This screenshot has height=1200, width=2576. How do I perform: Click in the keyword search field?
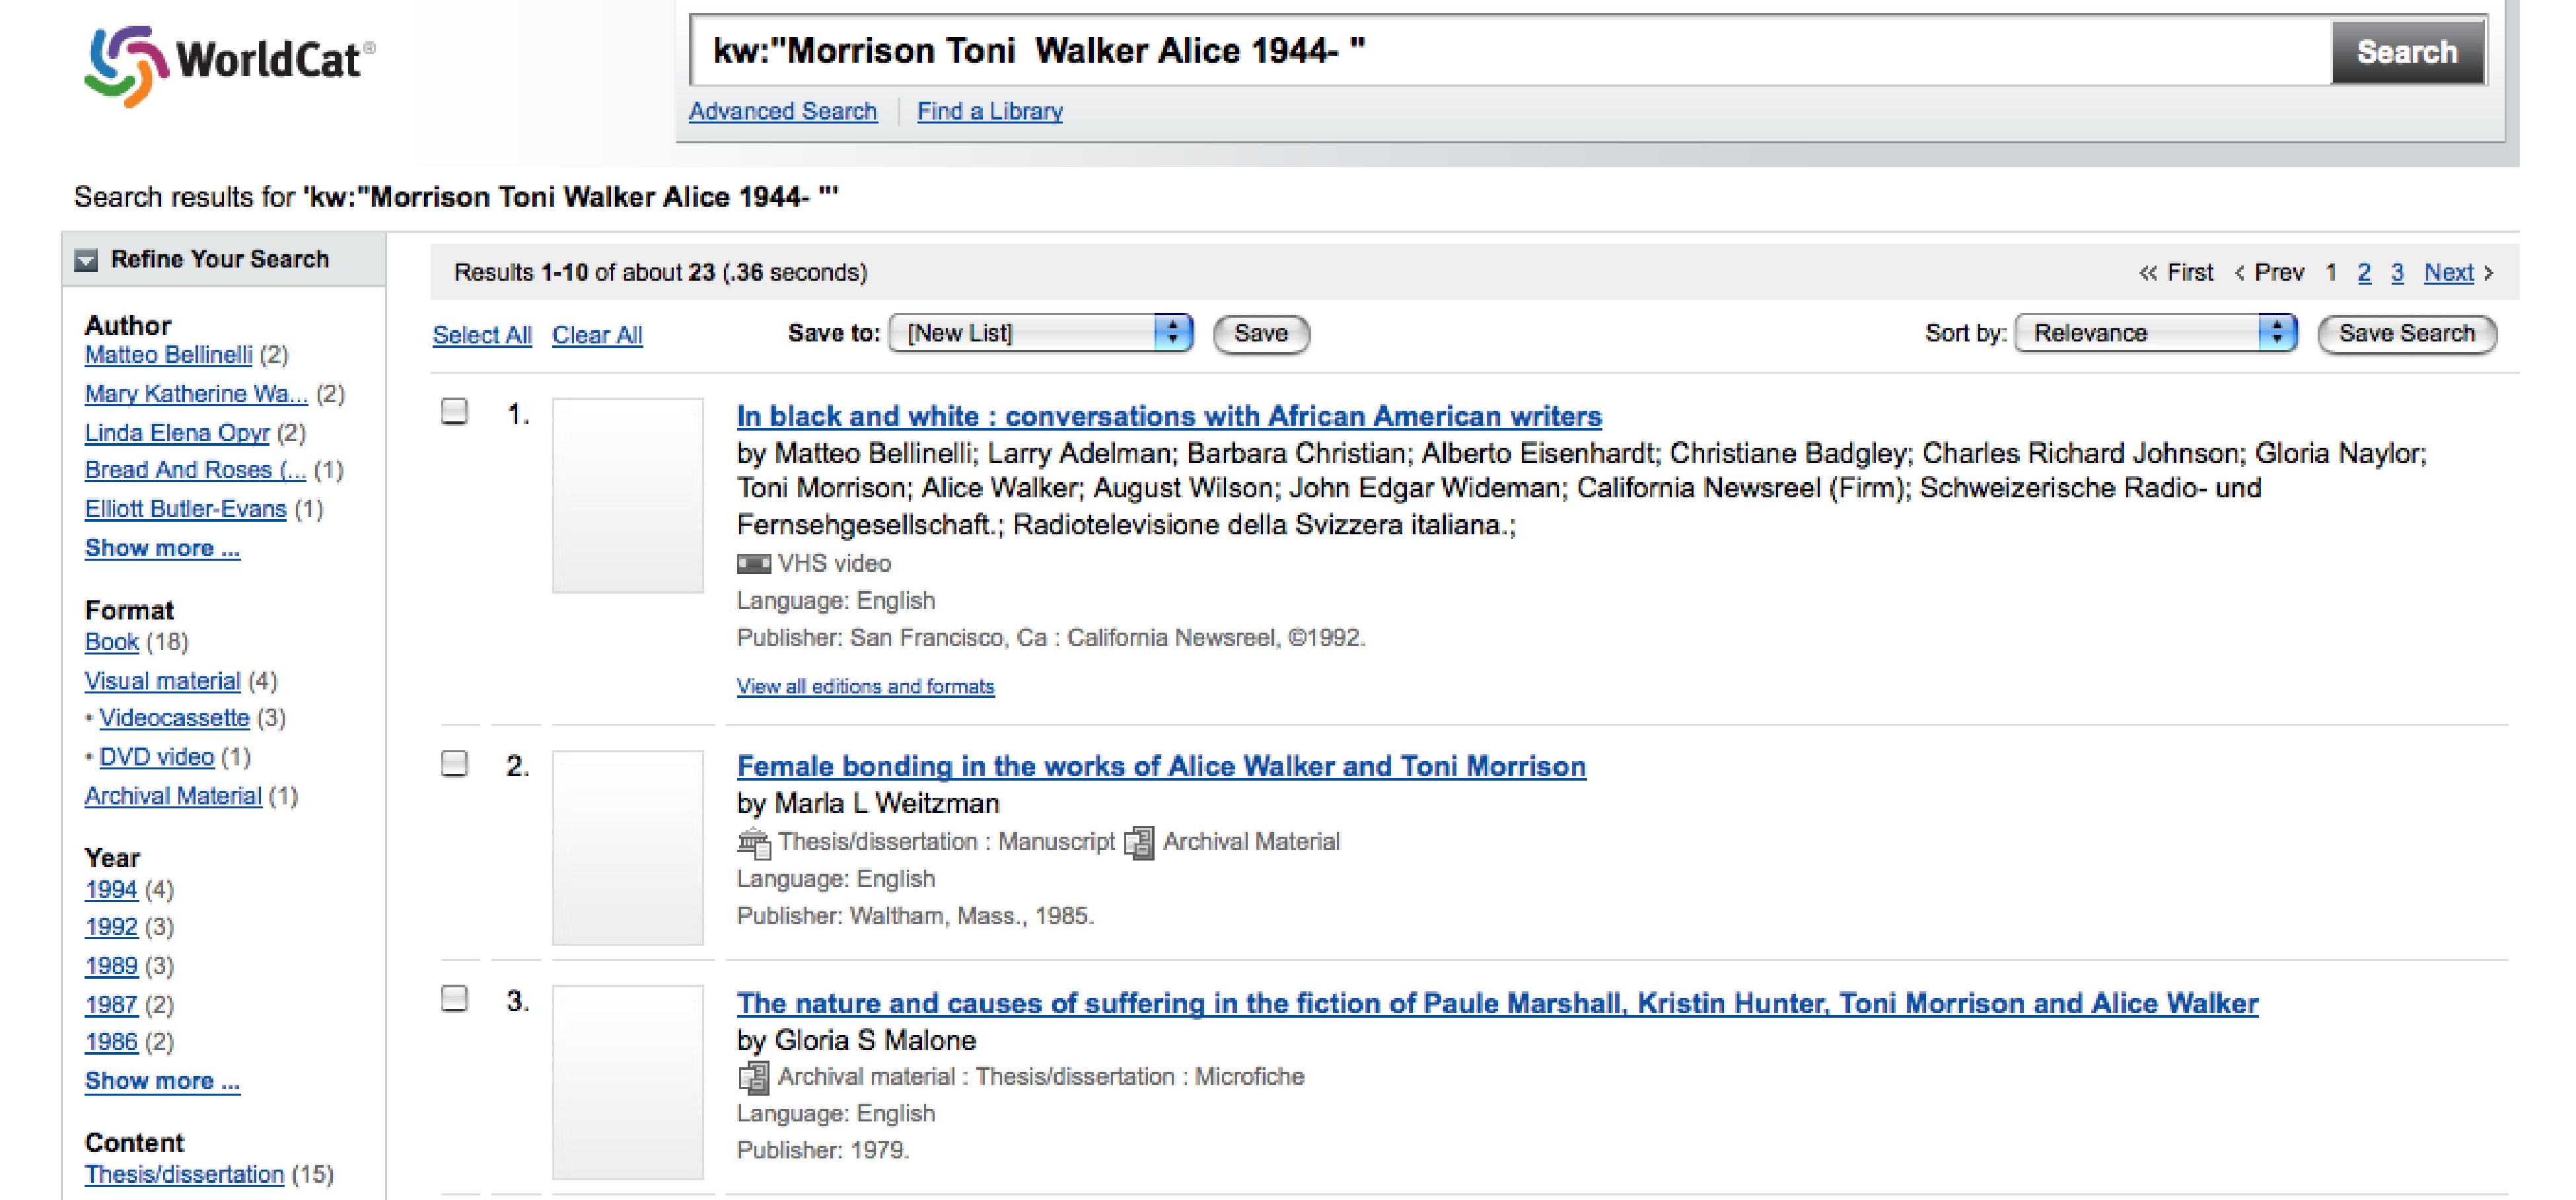click(x=1510, y=52)
